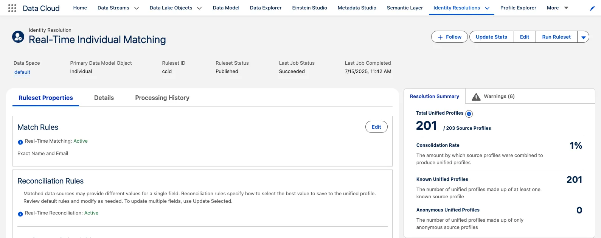
Task: Click info icon beside Real-Time Reconciliation
Action: coord(20,214)
